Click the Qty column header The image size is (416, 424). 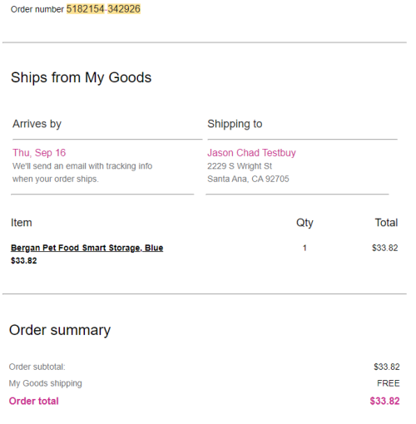(305, 223)
